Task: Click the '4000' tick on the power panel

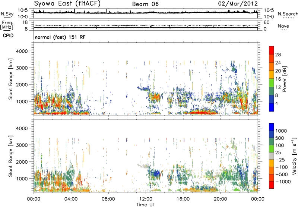Action: click(22, 51)
